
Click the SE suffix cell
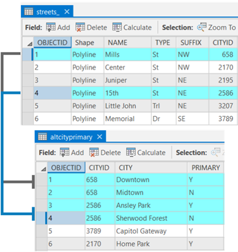(x=192, y=119)
